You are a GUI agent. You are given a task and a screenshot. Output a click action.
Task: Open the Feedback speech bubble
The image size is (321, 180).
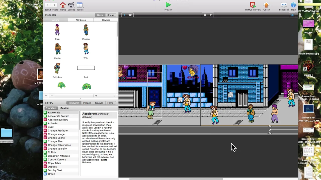click(284, 5)
